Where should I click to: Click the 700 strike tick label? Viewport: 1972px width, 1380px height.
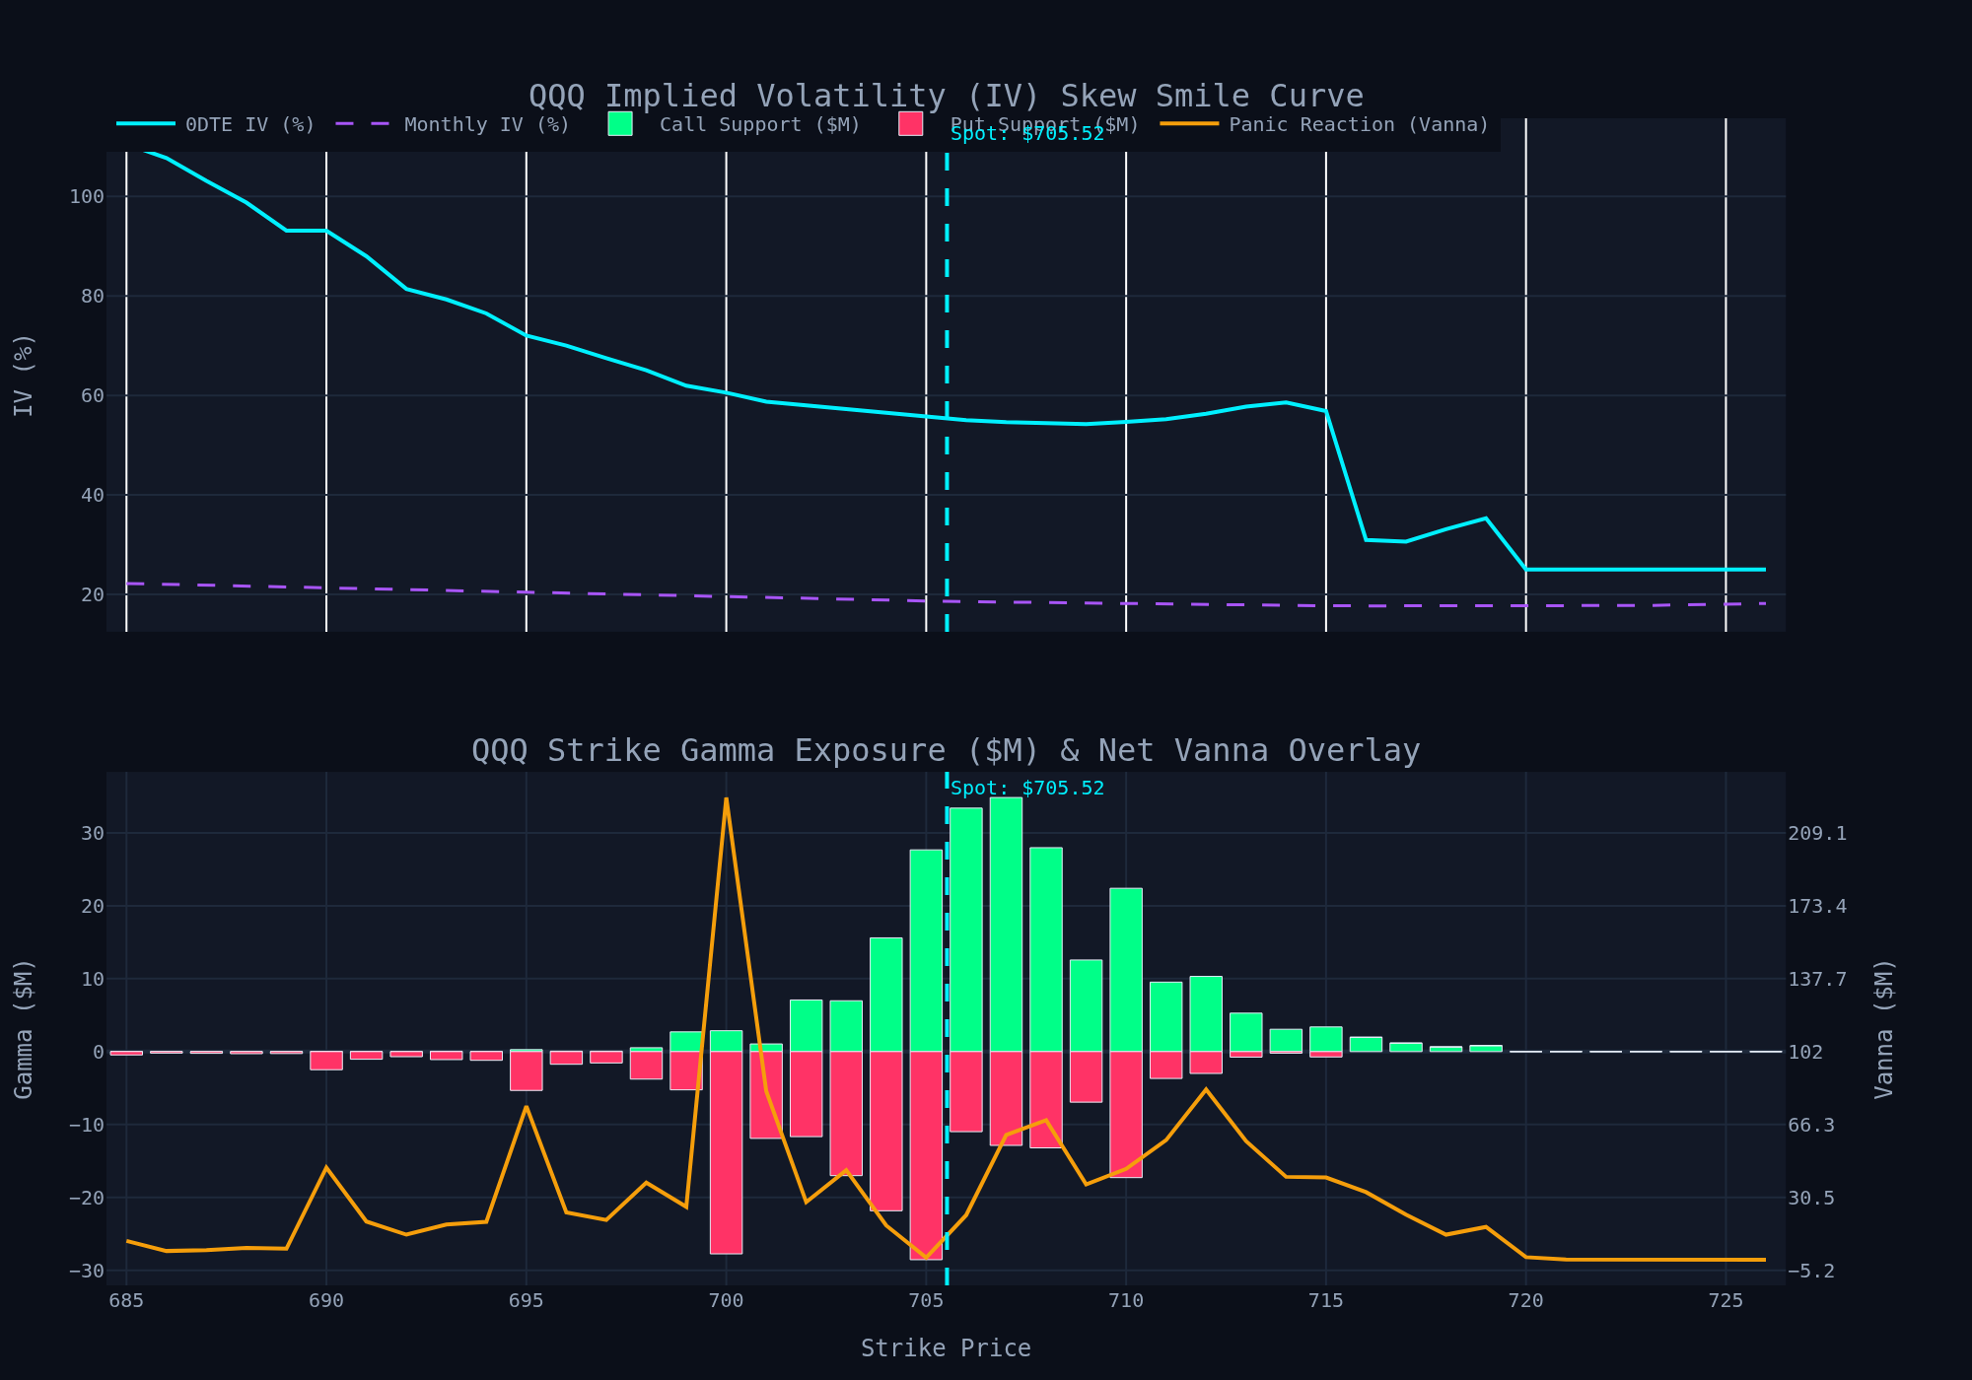tap(726, 1301)
